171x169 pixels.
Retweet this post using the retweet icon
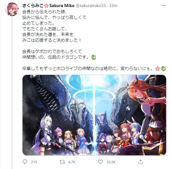click(x=62, y=162)
